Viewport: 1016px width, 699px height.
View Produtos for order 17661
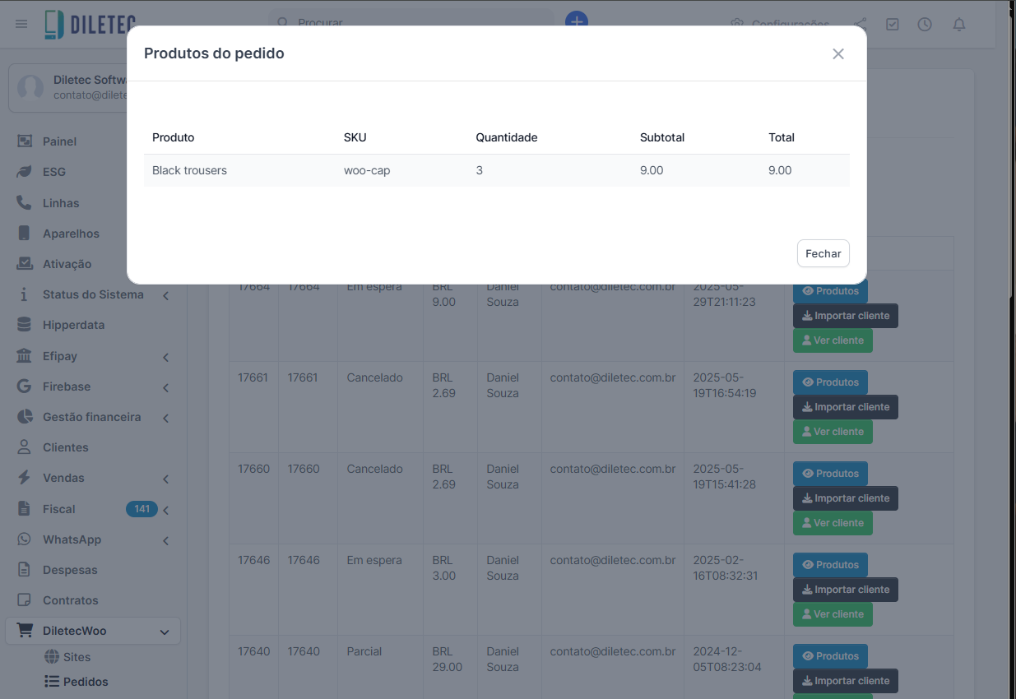829,382
